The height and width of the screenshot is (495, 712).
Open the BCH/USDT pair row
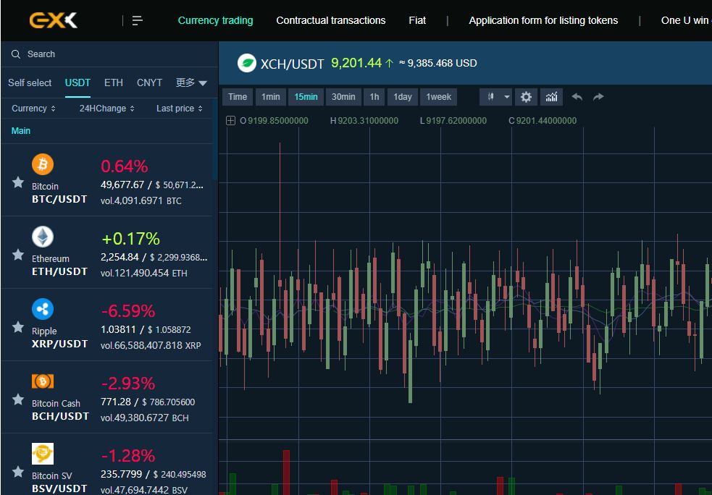tap(107, 397)
